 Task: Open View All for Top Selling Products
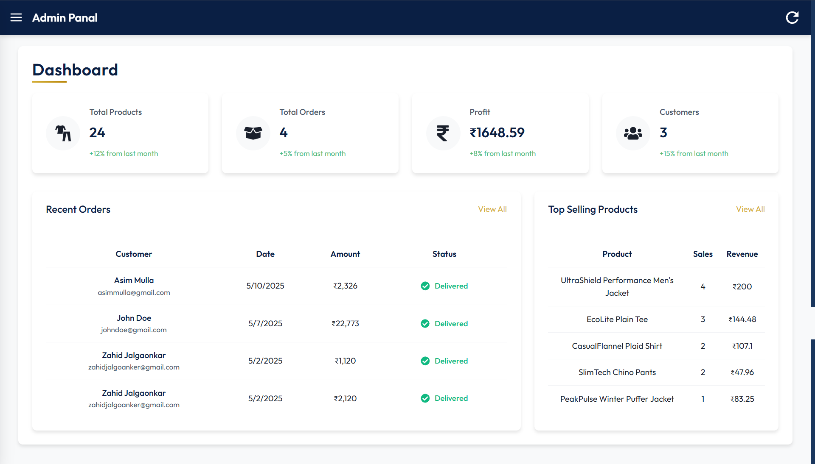(x=750, y=209)
